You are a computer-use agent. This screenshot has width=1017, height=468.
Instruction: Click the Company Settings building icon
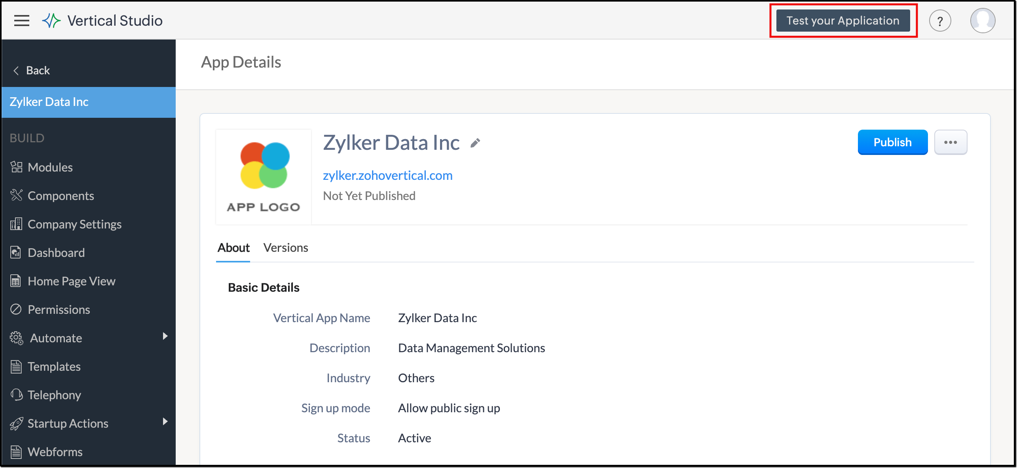16,224
